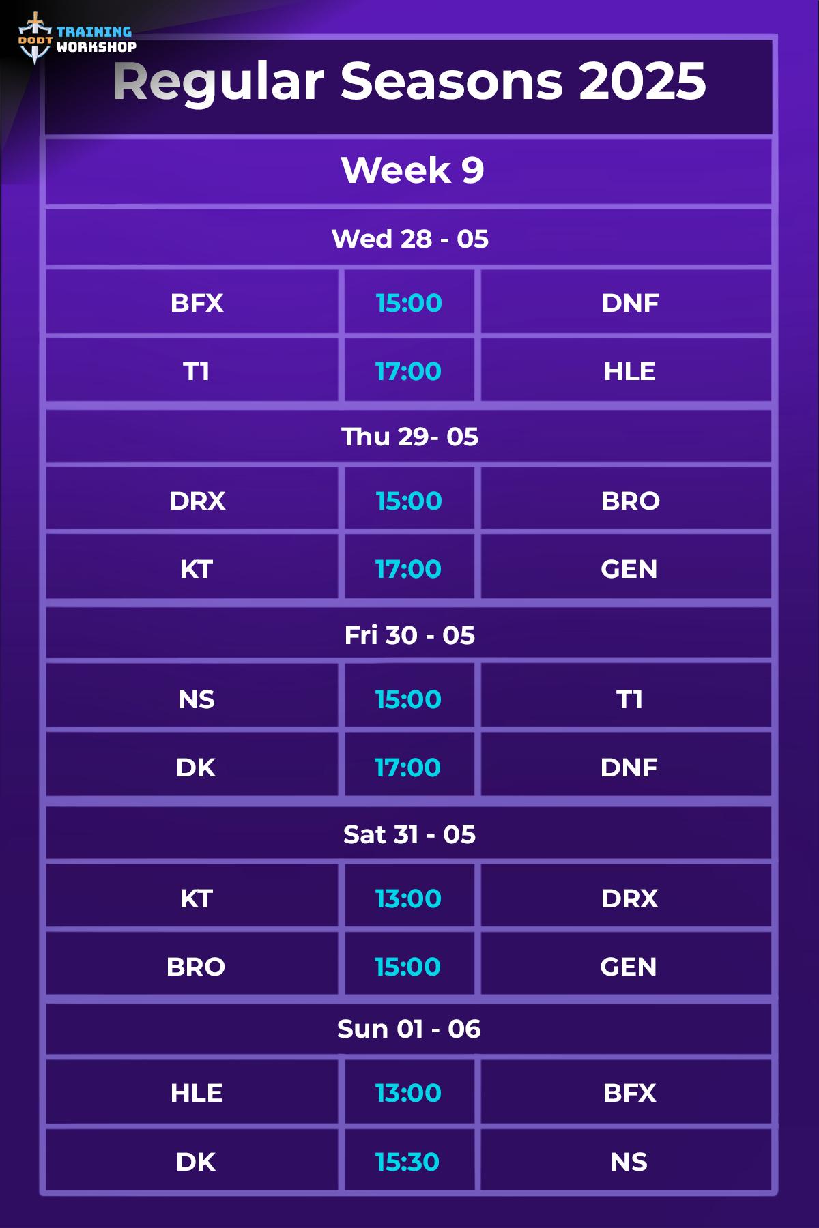
Task: Click the Fri 30 - 05 date header
Action: click(409, 634)
